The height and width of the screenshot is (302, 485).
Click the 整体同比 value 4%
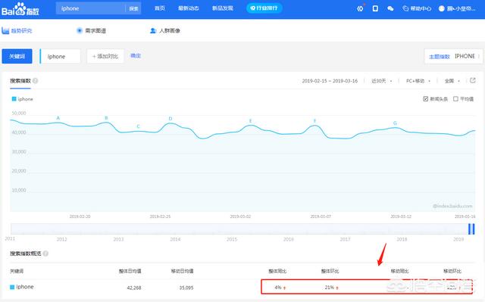click(278, 288)
